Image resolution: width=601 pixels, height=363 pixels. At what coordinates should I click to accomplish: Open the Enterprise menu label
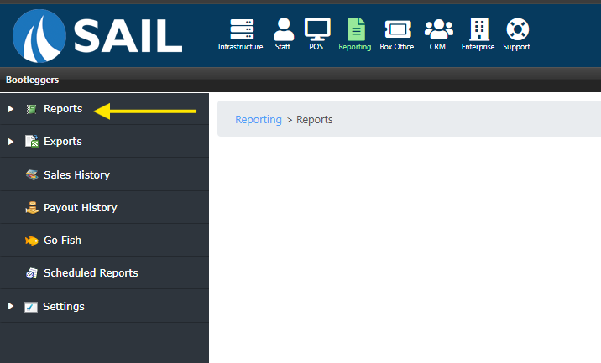tap(478, 47)
